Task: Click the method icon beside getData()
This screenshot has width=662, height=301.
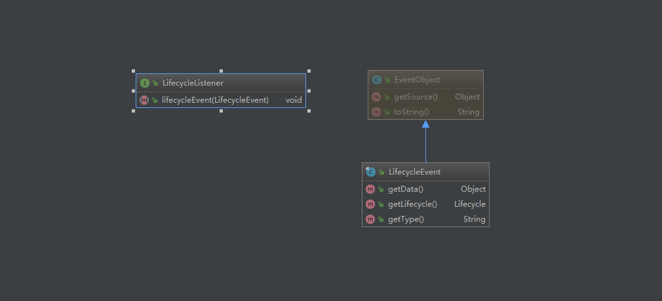Action: pyautogui.click(x=370, y=189)
